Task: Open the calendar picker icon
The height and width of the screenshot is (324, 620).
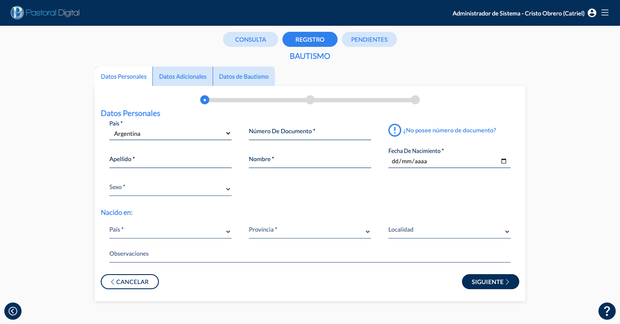Action: (x=504, y=162)
